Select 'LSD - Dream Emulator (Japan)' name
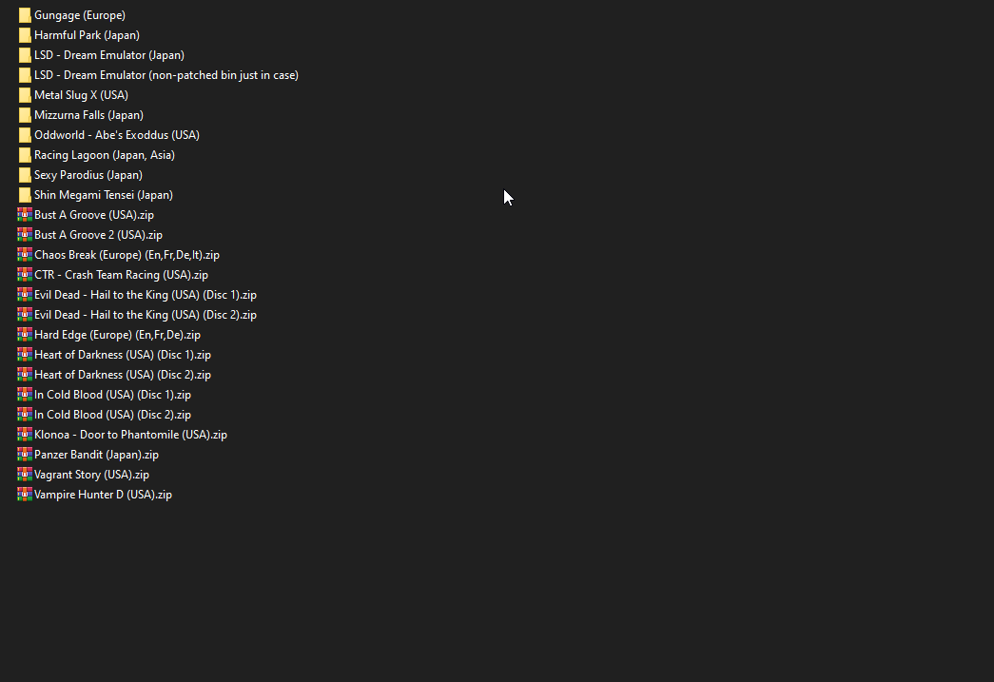Image resolution: width=994 pixels, height=682 pixels. click(109, 55)
